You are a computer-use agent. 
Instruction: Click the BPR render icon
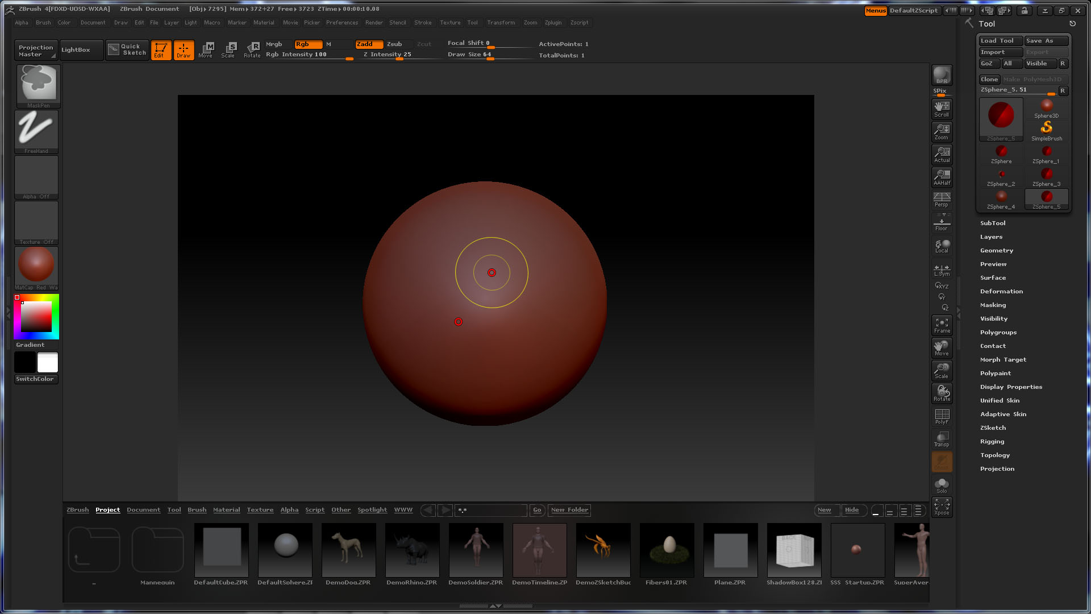pos(942,74)
